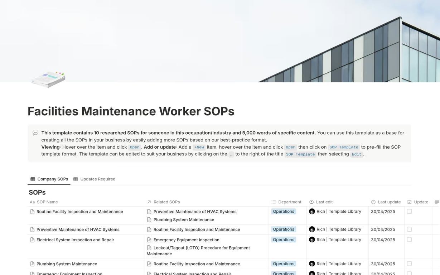Open related Plumbing System Maintenance link

[x=184, y=219]
